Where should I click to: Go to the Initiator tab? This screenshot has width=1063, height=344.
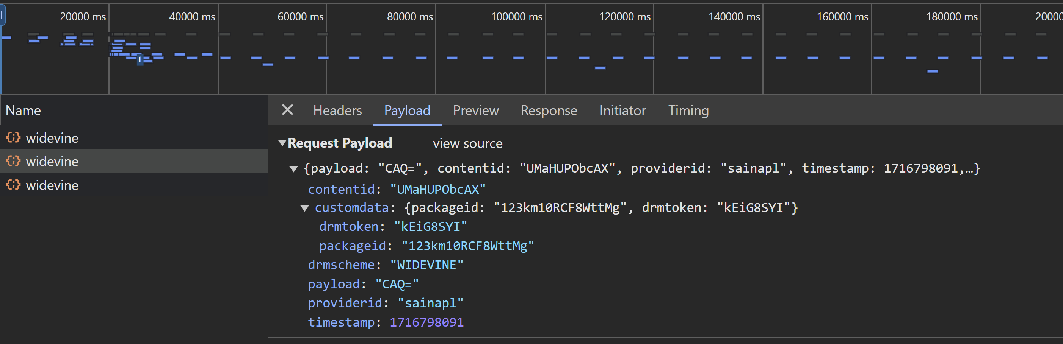pos(622,111)
